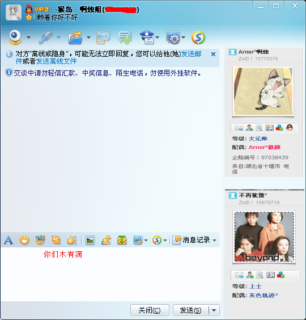Launch Sogou S icon in top toolbar
Image resolution: width=306 pixels, height=320 pixels.
(x=198, y=37)
